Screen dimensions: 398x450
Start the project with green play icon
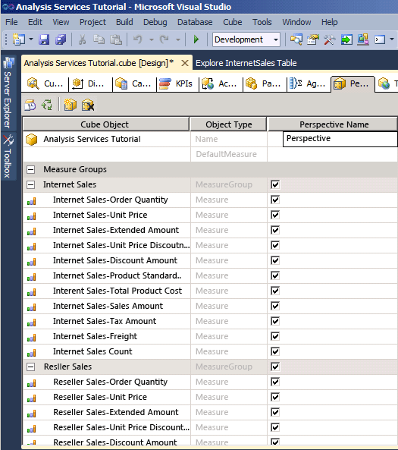pos(196,39)
